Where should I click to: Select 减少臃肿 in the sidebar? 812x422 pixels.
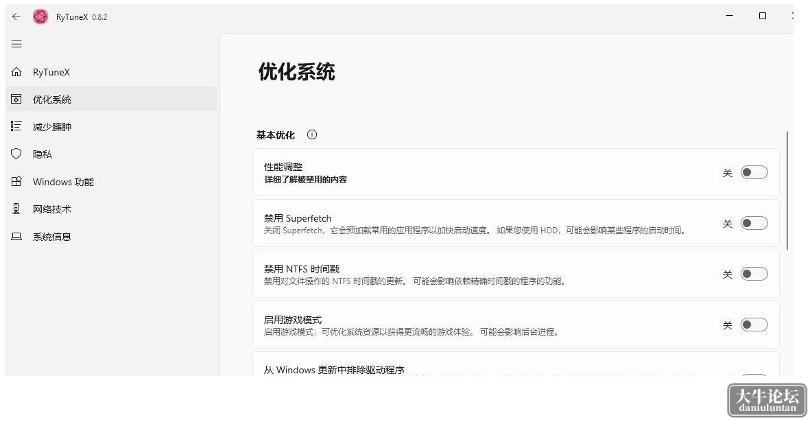(111, 126)
